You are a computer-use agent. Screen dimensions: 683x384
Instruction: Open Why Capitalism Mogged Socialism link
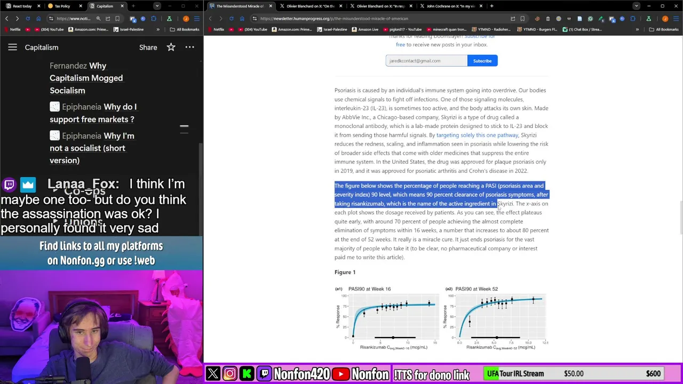86,78
